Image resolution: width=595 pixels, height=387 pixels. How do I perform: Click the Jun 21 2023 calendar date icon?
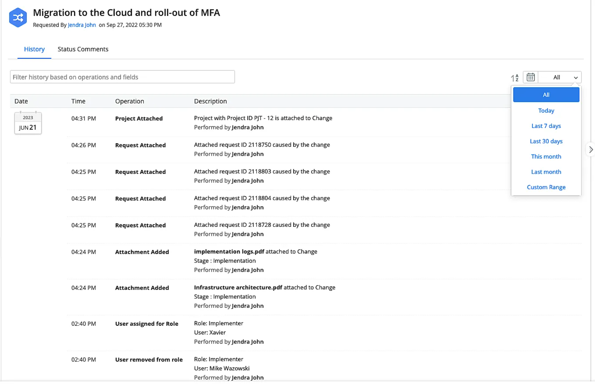(x=28, y=123)
